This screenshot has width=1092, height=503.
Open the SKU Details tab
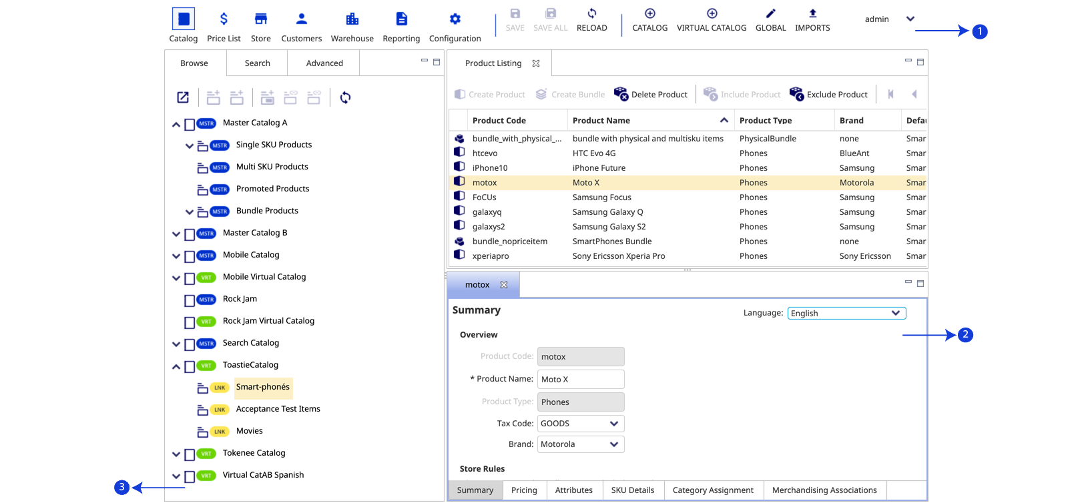point(632,490)
